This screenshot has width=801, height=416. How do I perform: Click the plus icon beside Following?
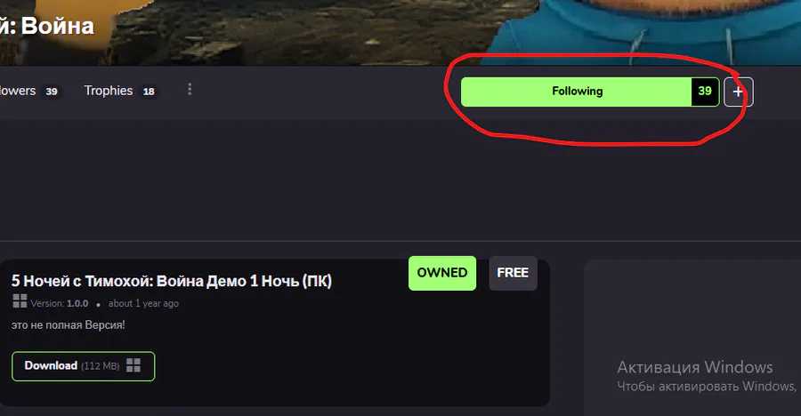[x=738, y=92]
